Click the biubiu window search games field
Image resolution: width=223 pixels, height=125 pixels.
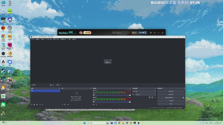tap(120, 33)
